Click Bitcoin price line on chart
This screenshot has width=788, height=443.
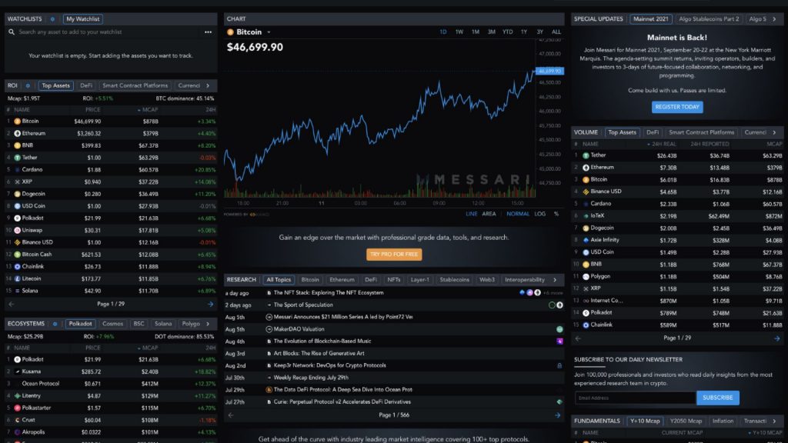coord(379,125)
